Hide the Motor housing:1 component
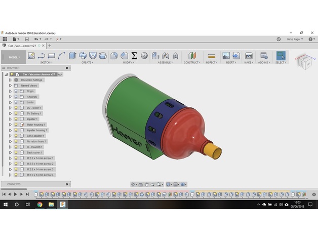This screenshot has width=318, height=239. point(16,125)
